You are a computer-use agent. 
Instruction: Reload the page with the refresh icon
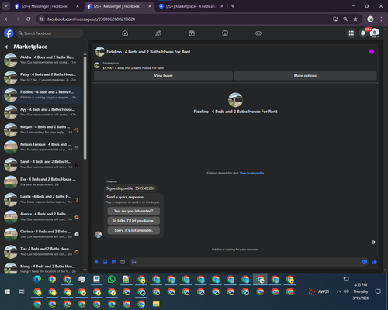(29, 19)
